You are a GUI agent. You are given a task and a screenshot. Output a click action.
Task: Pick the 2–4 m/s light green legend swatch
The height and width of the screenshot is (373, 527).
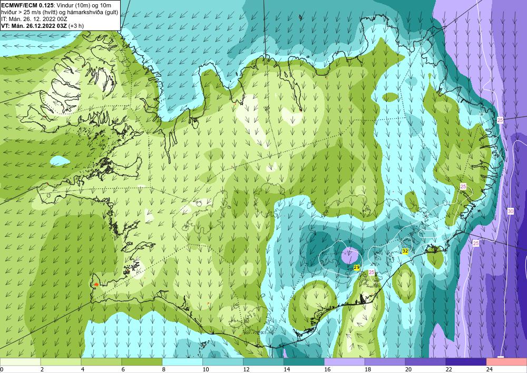(x=61, y=362)
